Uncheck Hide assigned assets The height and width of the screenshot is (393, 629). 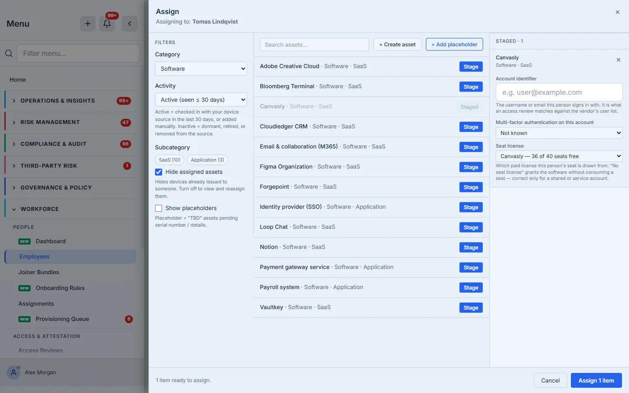point(159,172)
